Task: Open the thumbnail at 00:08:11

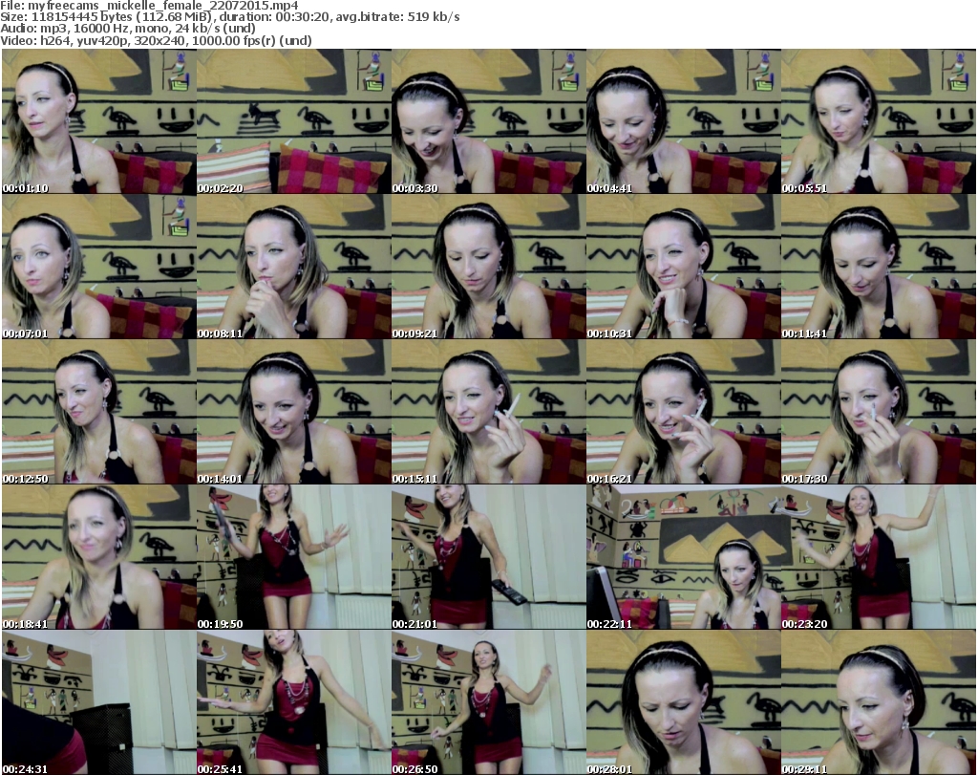Action: click(x=294, y=267)
